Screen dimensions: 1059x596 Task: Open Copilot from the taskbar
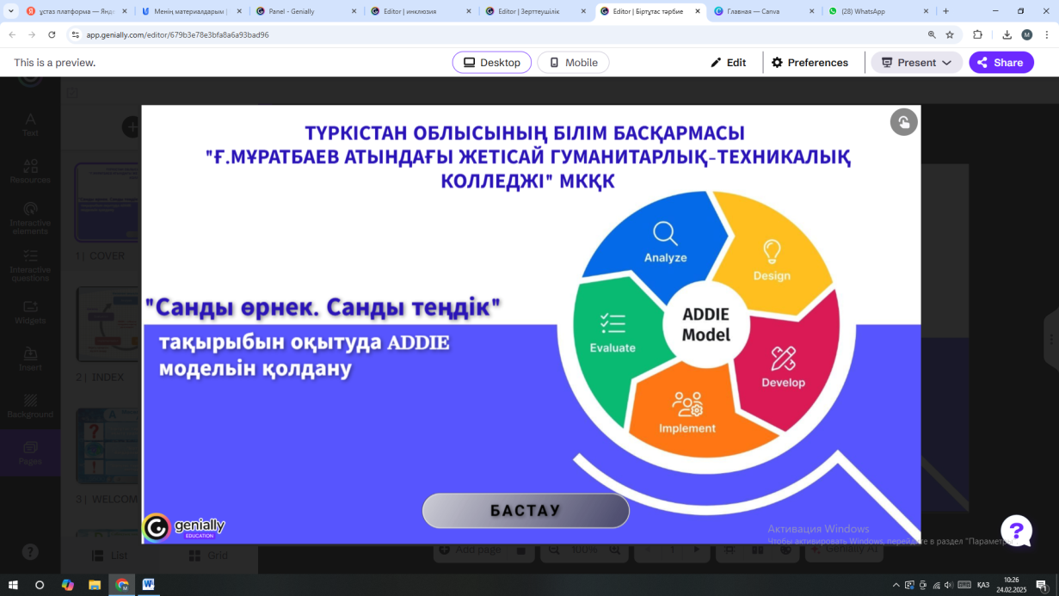[68, 585]
